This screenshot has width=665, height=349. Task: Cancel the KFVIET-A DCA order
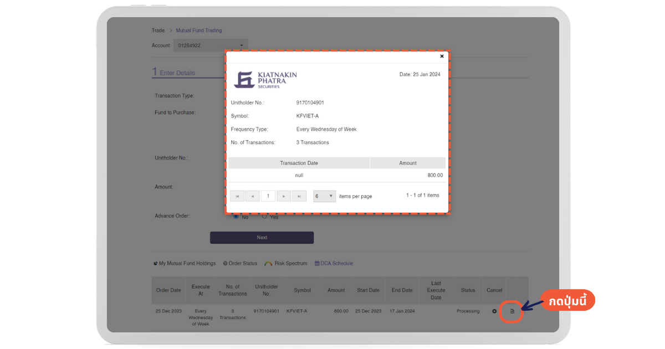pos(494,311)
